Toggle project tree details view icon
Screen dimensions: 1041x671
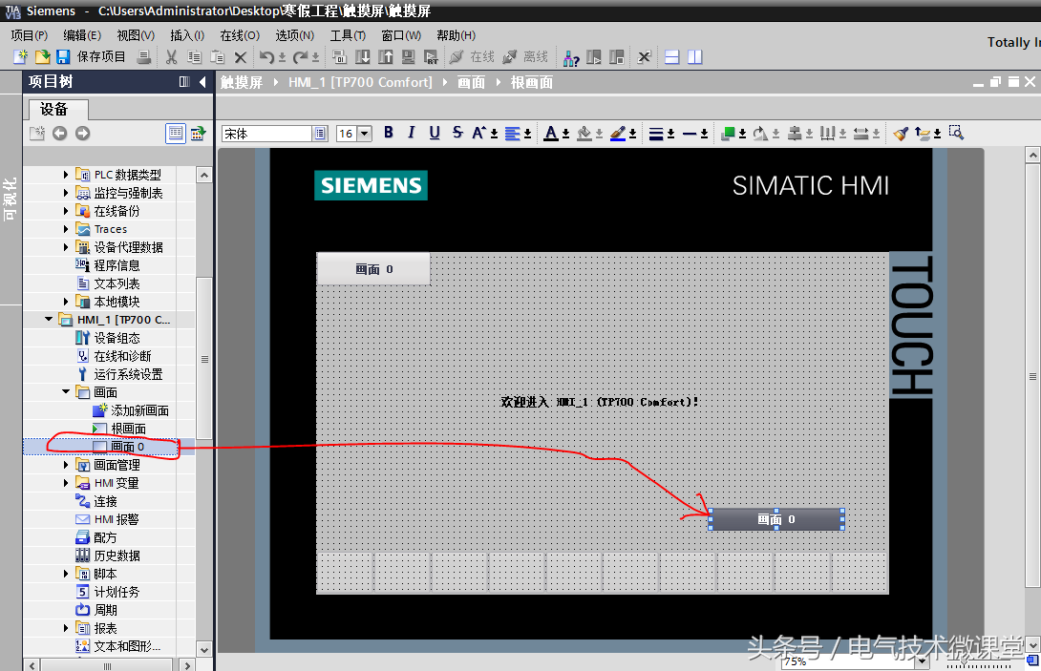[x=176, y=134]
